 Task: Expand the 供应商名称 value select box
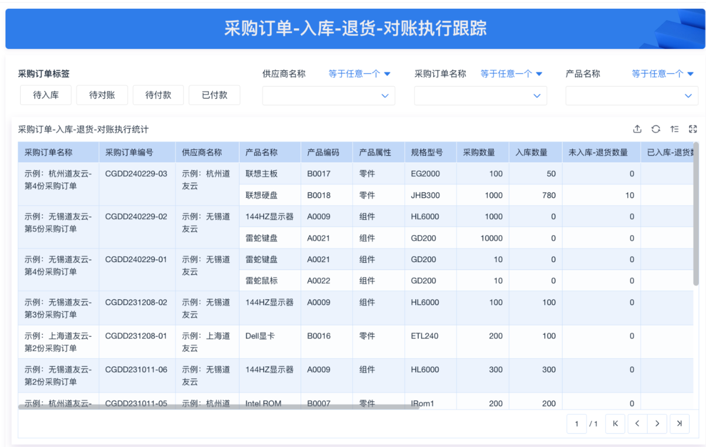pyautogui.click(x=328, y=95)
